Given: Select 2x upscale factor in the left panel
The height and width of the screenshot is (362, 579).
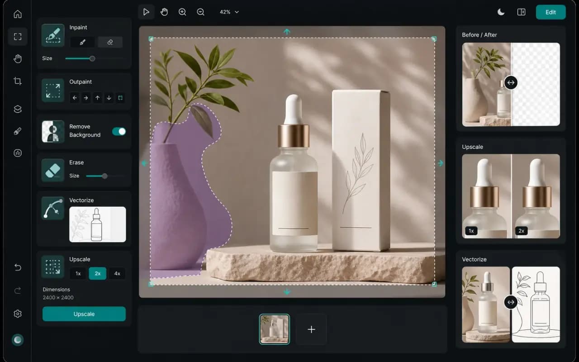Looking at the screenshot, I should point(98,273).
